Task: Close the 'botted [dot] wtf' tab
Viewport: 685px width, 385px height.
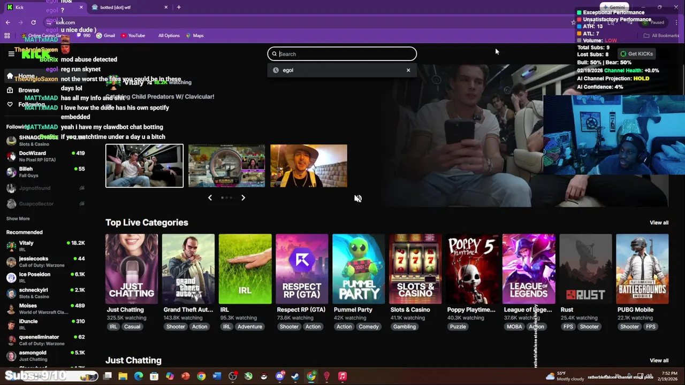Action: [x=166, y=7]
